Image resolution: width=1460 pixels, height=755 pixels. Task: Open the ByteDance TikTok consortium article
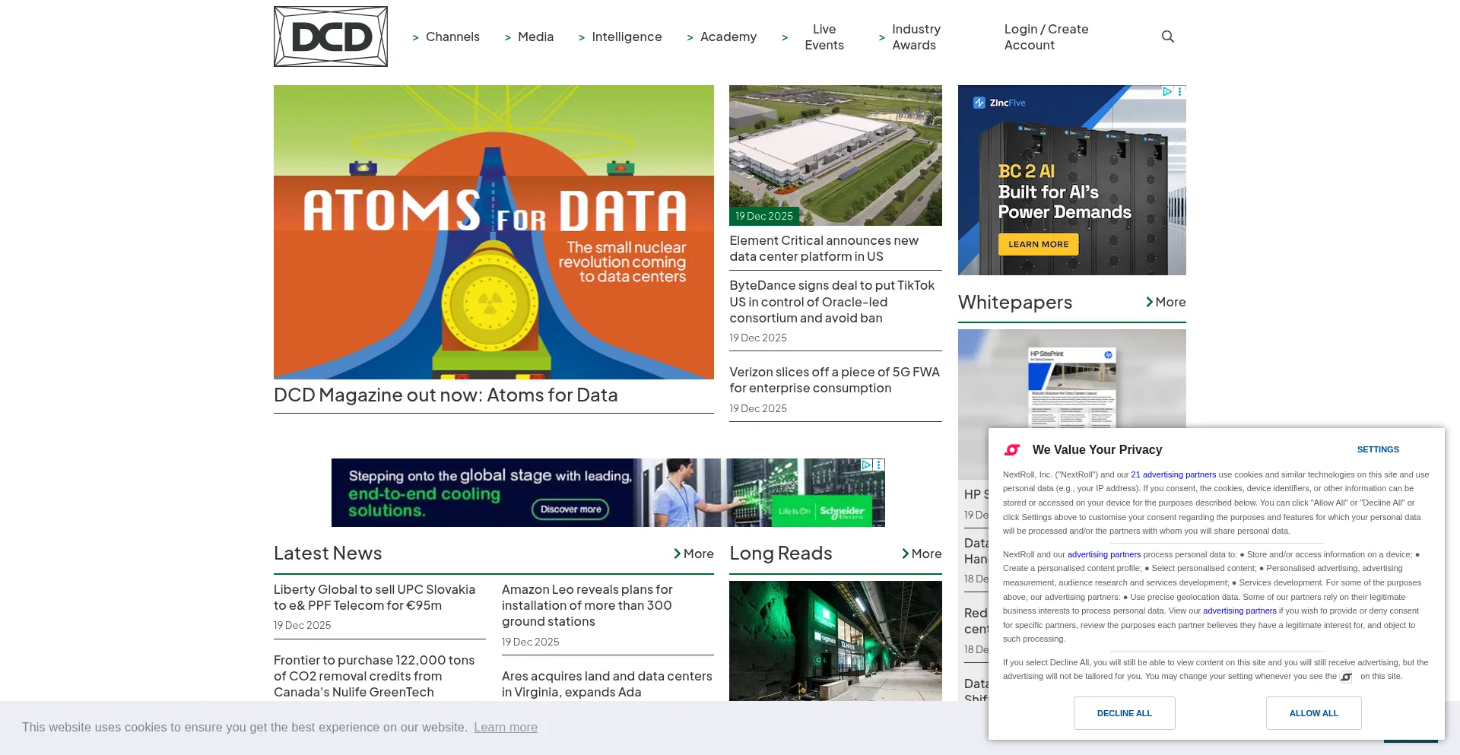click(x=832, y=301)
